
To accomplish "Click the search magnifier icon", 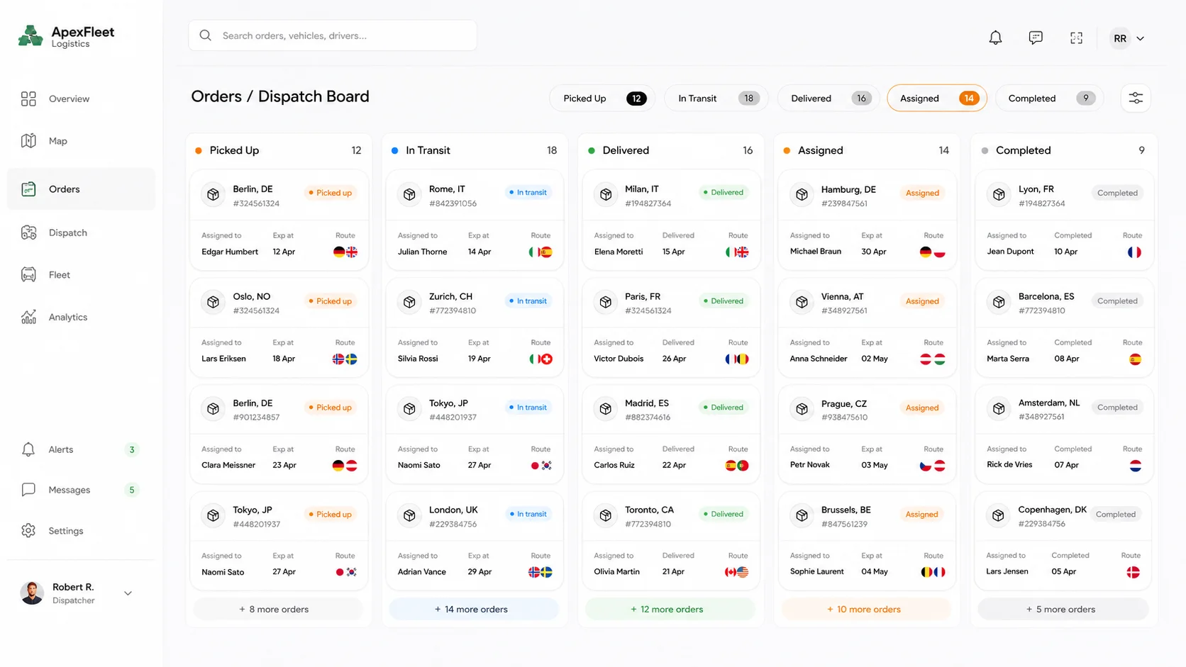I will (x=205, y=35).
